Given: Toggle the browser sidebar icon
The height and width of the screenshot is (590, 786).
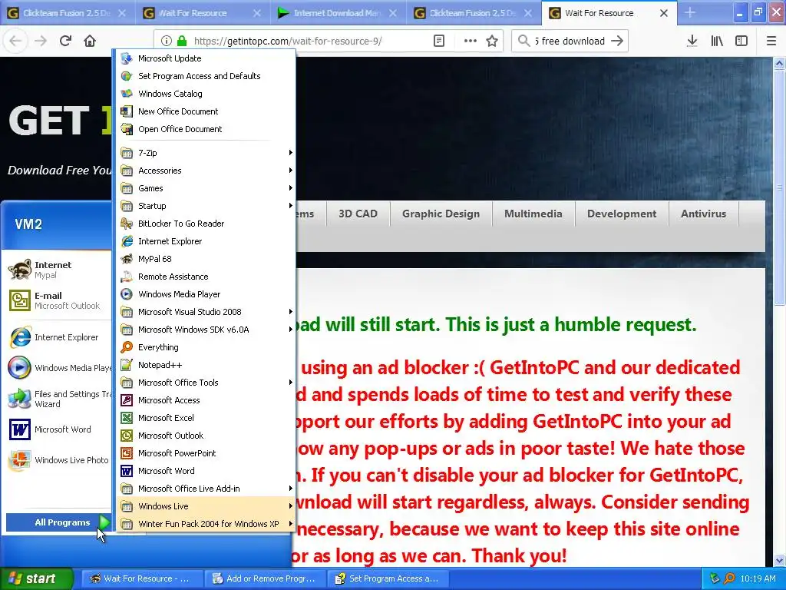Looking at the screenshot, I should [x=741, y=41].
